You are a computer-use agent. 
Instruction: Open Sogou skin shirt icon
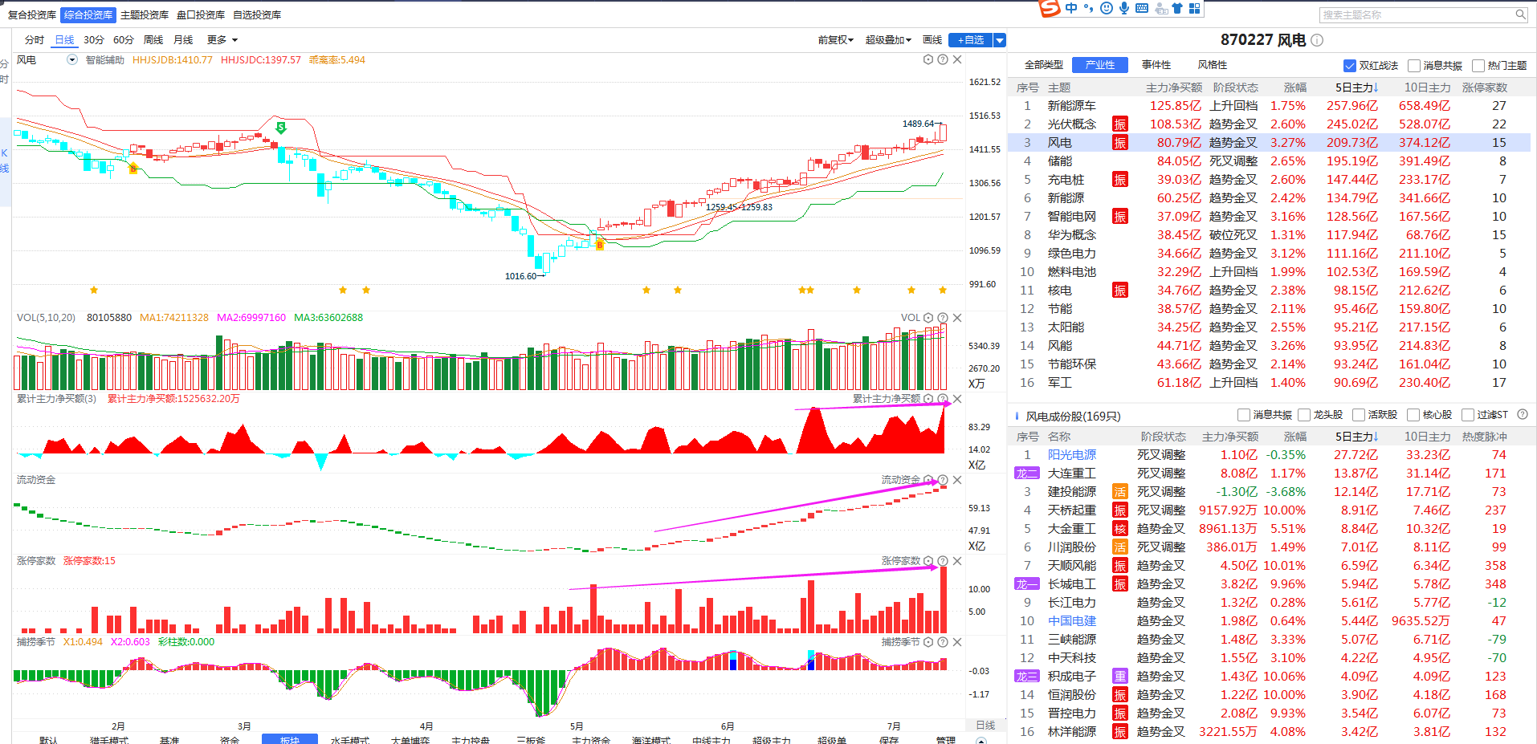tap(1177, 8)
